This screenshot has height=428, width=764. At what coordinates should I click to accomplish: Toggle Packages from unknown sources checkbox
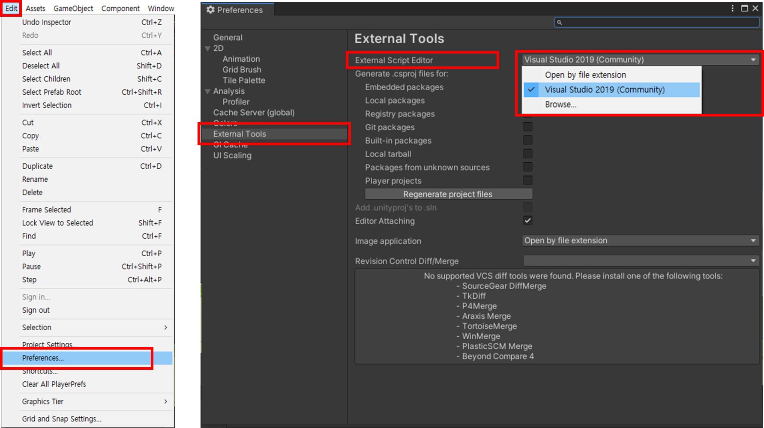(x=528, y=167)
